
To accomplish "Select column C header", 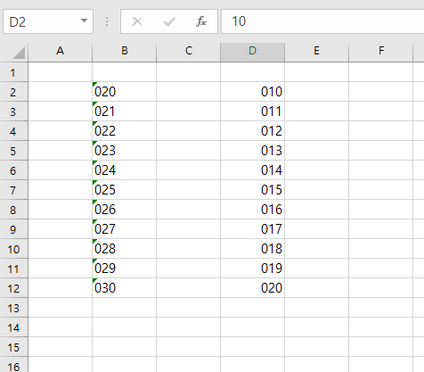I will point(189,51).
